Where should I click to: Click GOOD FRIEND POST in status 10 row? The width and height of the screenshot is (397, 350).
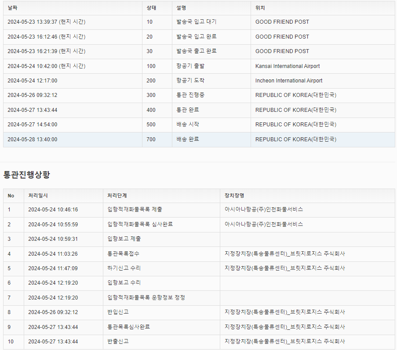pos(282,22)
